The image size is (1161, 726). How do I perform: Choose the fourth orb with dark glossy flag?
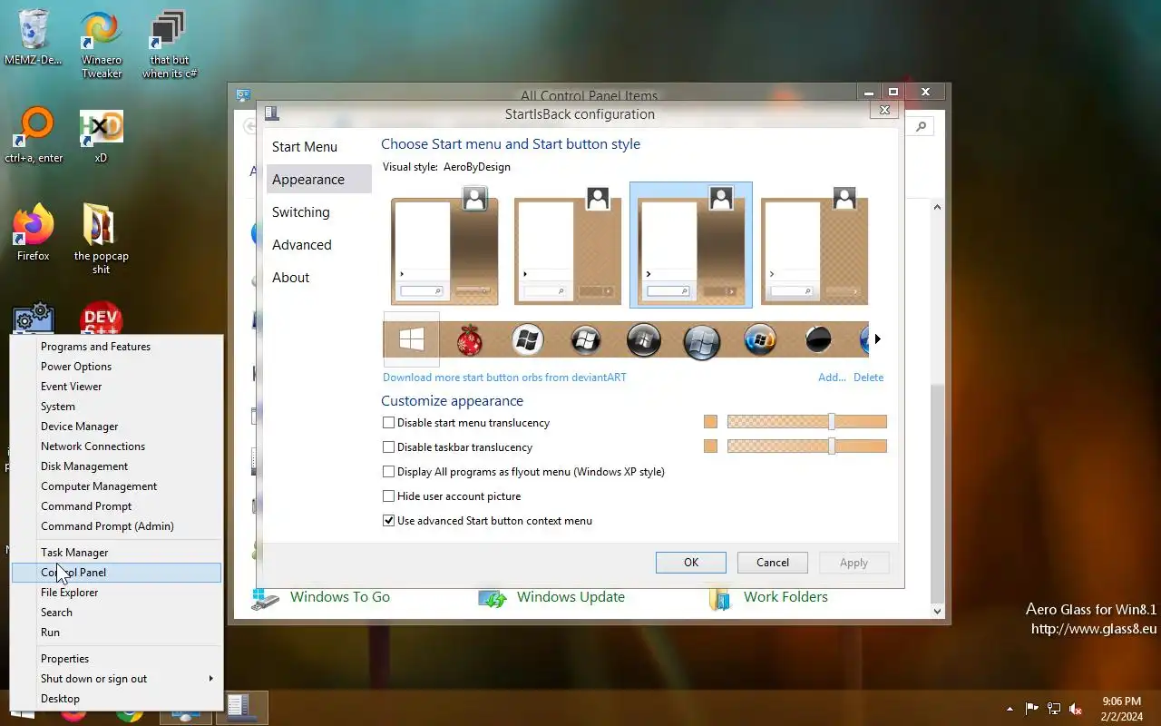click(x=586, y=339)
